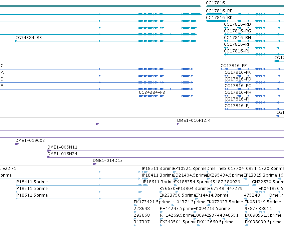Click the EK012660.5prime EST label

(215, 222)
